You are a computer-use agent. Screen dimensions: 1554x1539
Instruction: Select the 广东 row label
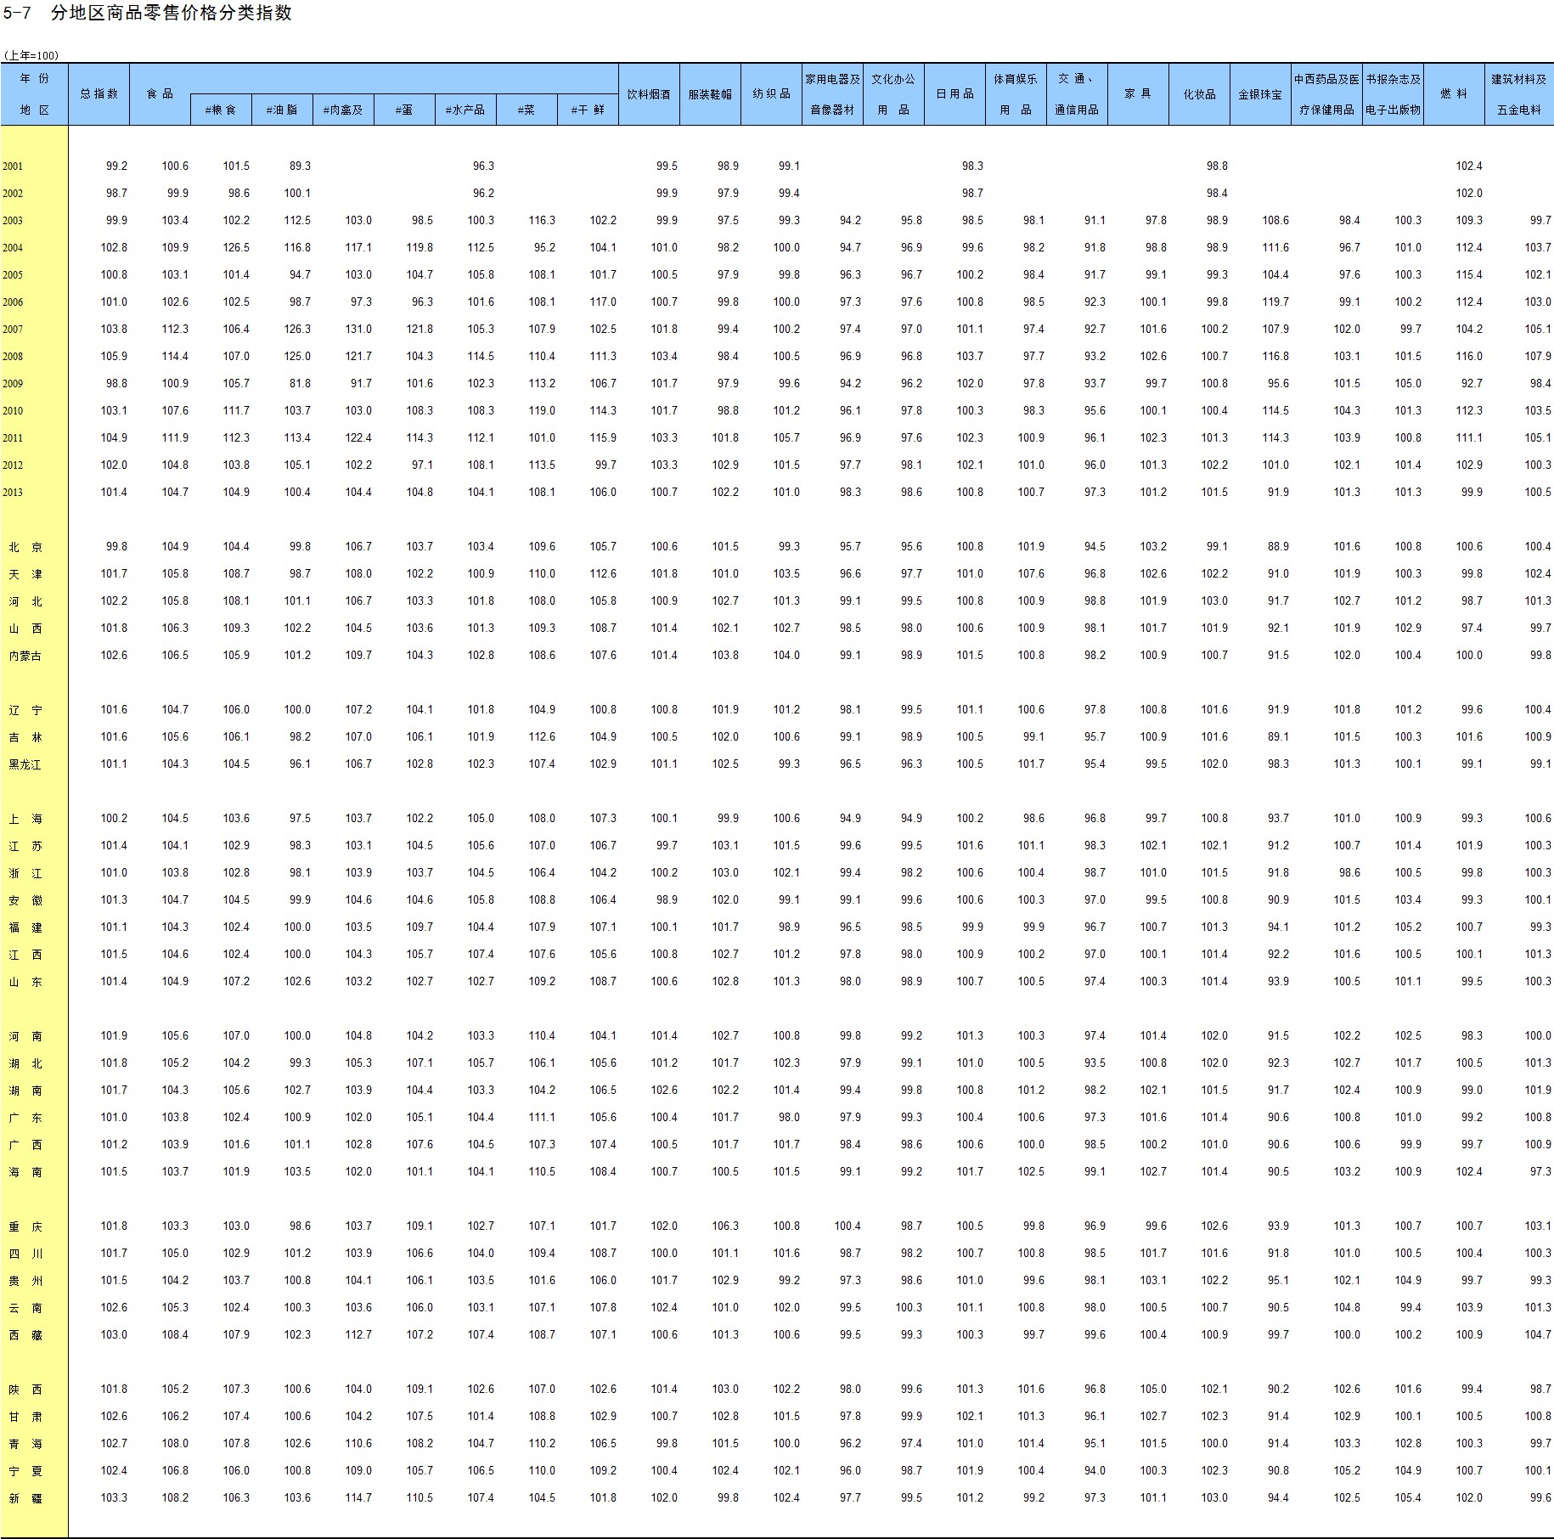pyautogui.click(x=25, y=1118)
